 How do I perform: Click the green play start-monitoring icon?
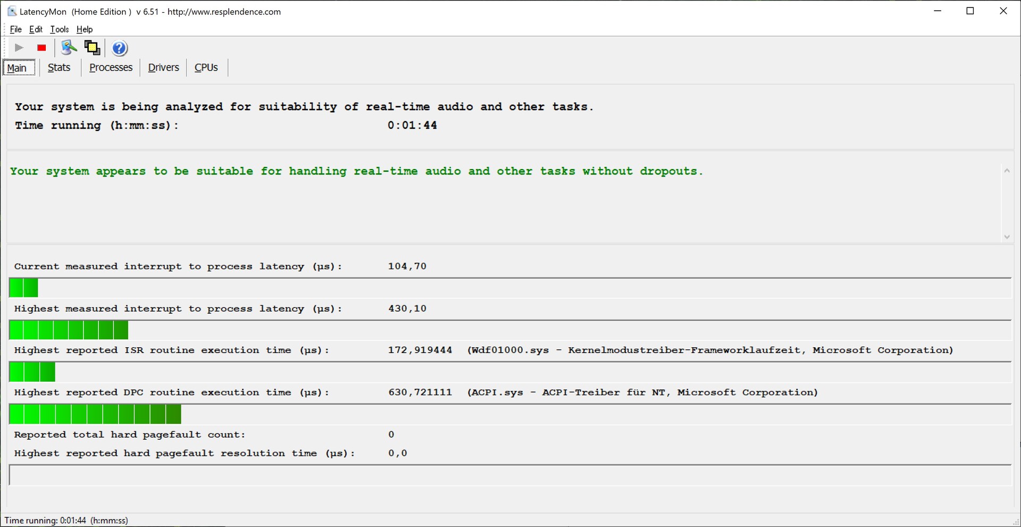19,48
